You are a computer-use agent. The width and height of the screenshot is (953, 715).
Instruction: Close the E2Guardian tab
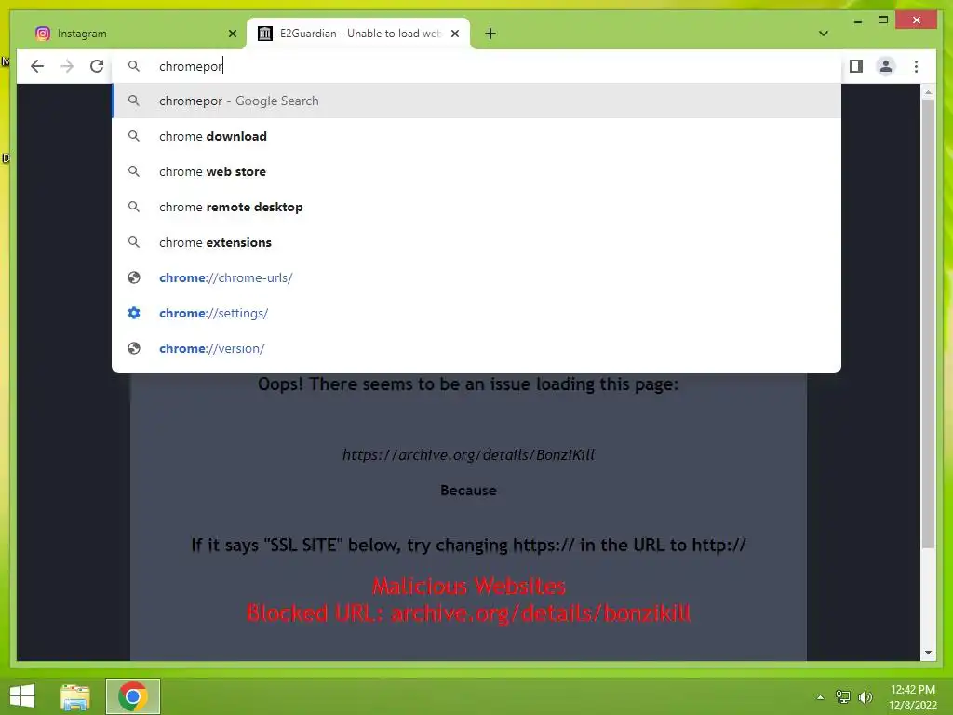454,34
